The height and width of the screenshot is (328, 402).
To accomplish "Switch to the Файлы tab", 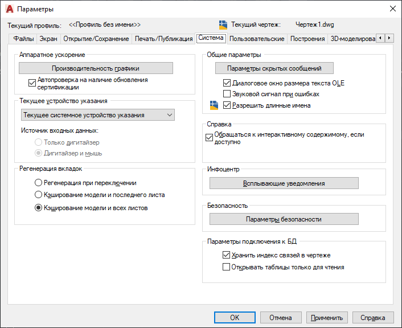I will point(24,39).
